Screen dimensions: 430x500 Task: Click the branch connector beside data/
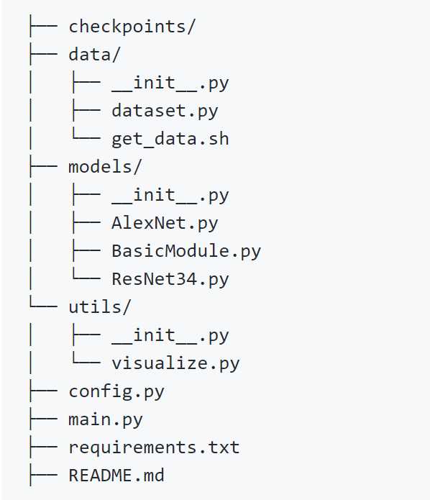click(43, 54)
